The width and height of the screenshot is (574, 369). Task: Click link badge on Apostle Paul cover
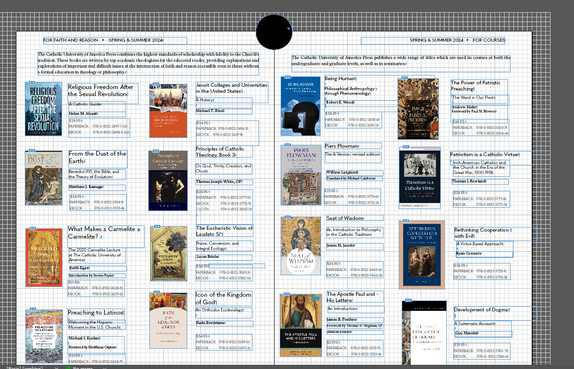coord(287,295)
